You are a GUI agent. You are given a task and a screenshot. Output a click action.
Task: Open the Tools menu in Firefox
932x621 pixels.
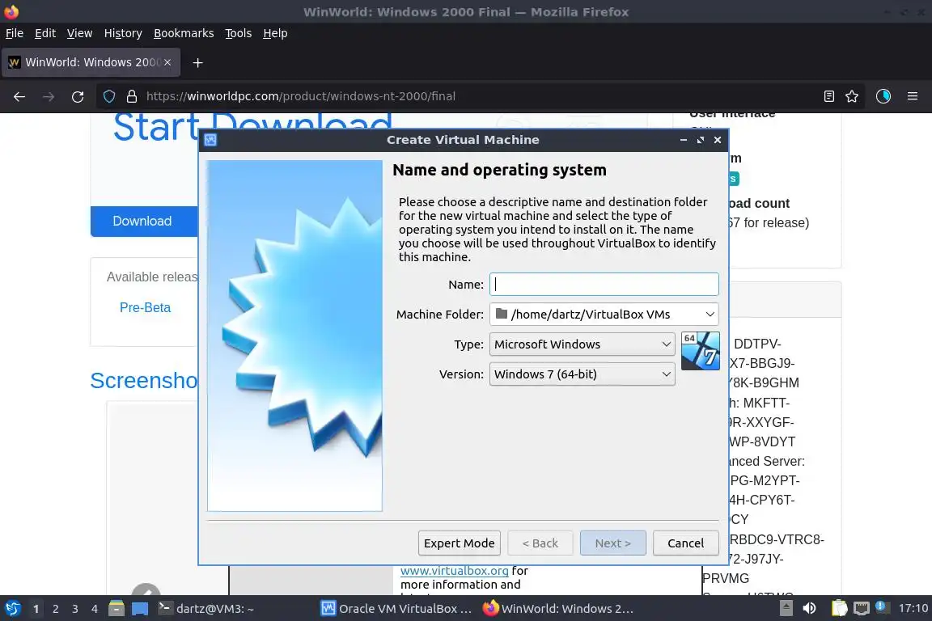tap(239, 33)
